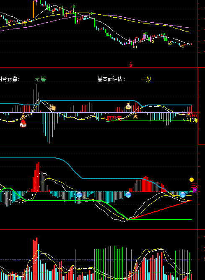Click the 基本面评估 label
The width and height of the screenshot is (205, 280).
click(111, 79)
